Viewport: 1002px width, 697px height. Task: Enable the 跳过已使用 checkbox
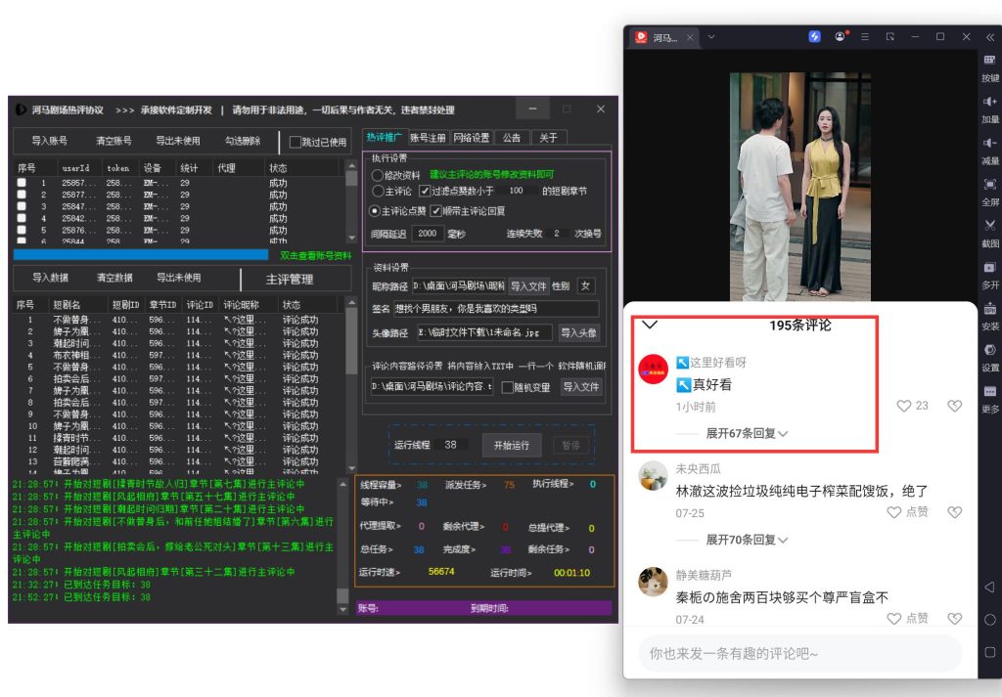[296, 142]
